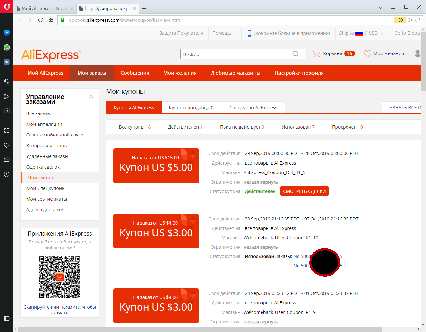The width and height of the screenshot is (426, 332).
Task: Open bookmarks heart in the Opera sidebar
Action: tap(6, 145)
